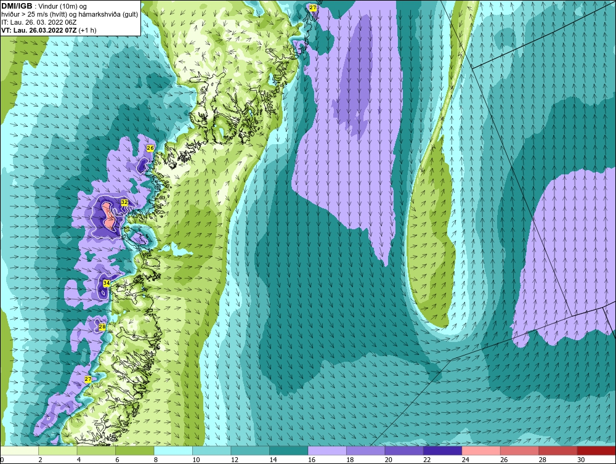Click the 20–22 m/s purple legend swatch

click(x=404, y=450)
